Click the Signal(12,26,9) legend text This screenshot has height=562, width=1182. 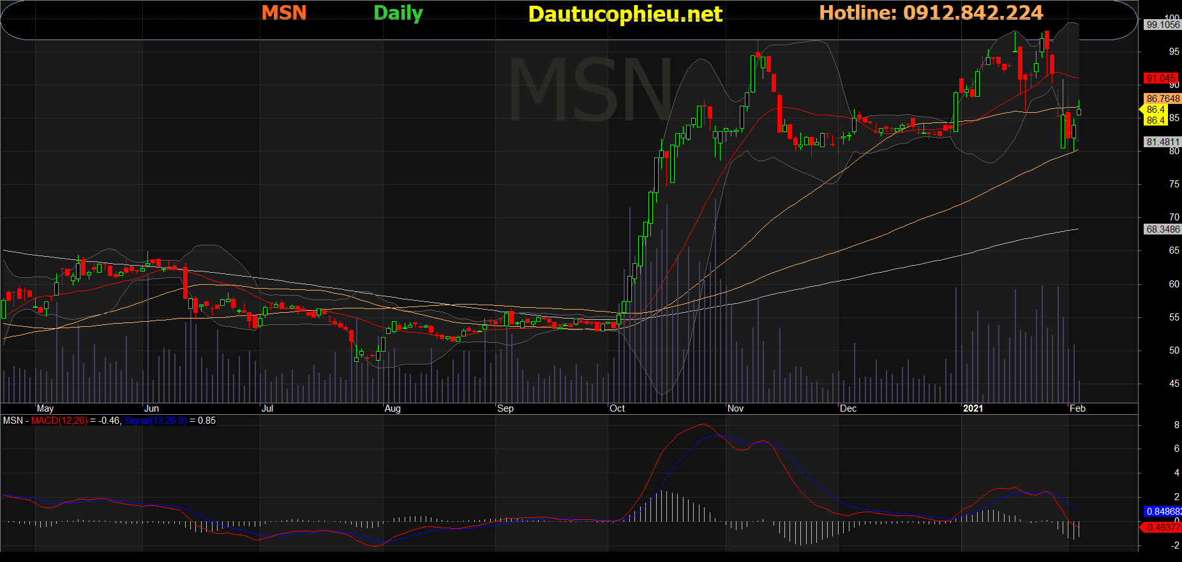click(x=155, y=421)
